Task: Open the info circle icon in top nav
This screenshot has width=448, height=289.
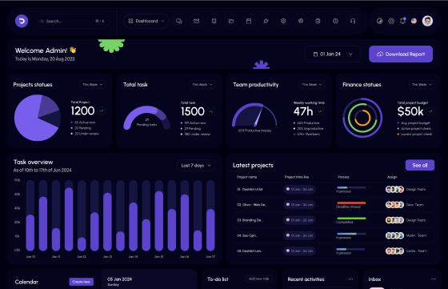Action: (335, 21)
